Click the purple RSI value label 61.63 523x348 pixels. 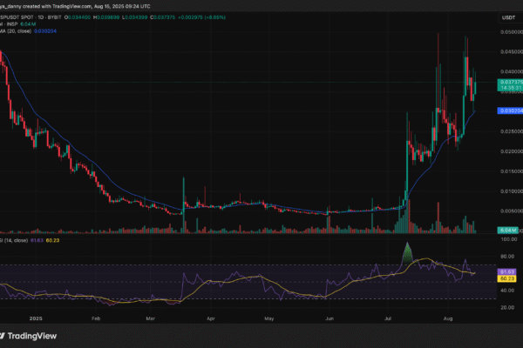(x=508, y=271)
